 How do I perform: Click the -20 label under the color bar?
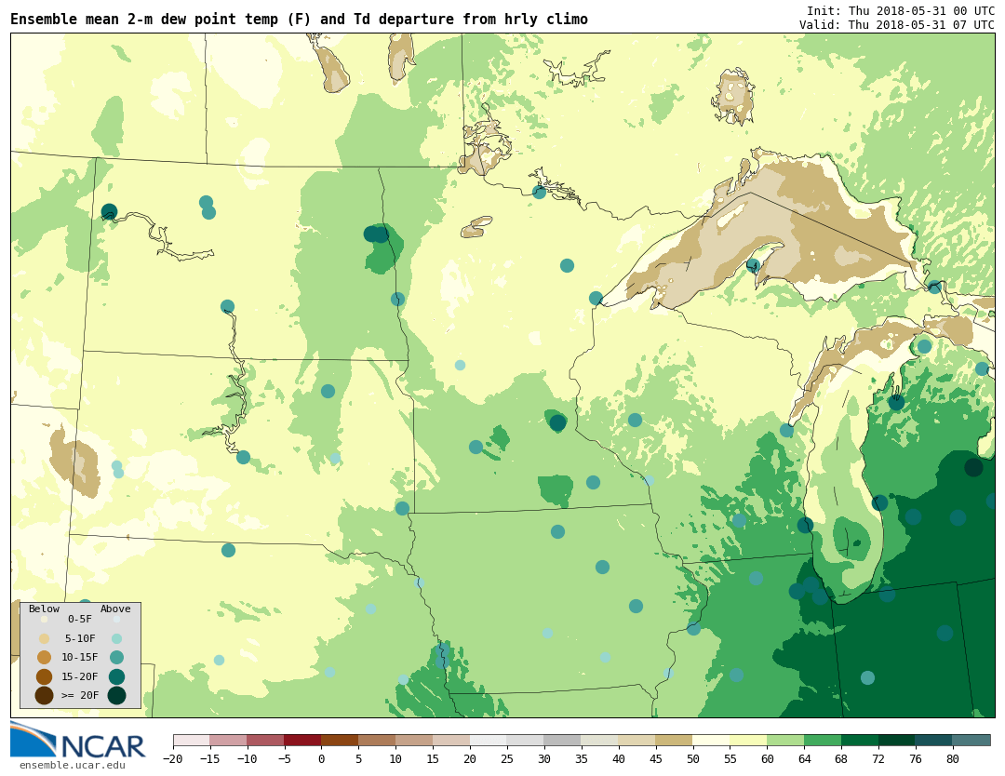point(173,758)
